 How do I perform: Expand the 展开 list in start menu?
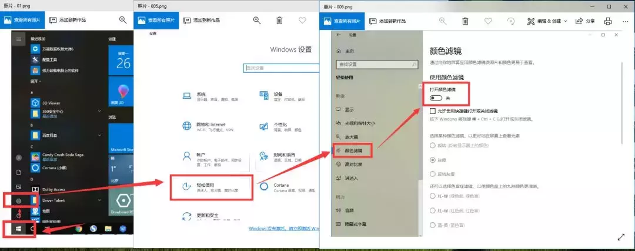click(x=36, y=81)
